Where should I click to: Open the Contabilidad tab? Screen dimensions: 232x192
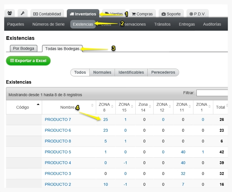47,14
